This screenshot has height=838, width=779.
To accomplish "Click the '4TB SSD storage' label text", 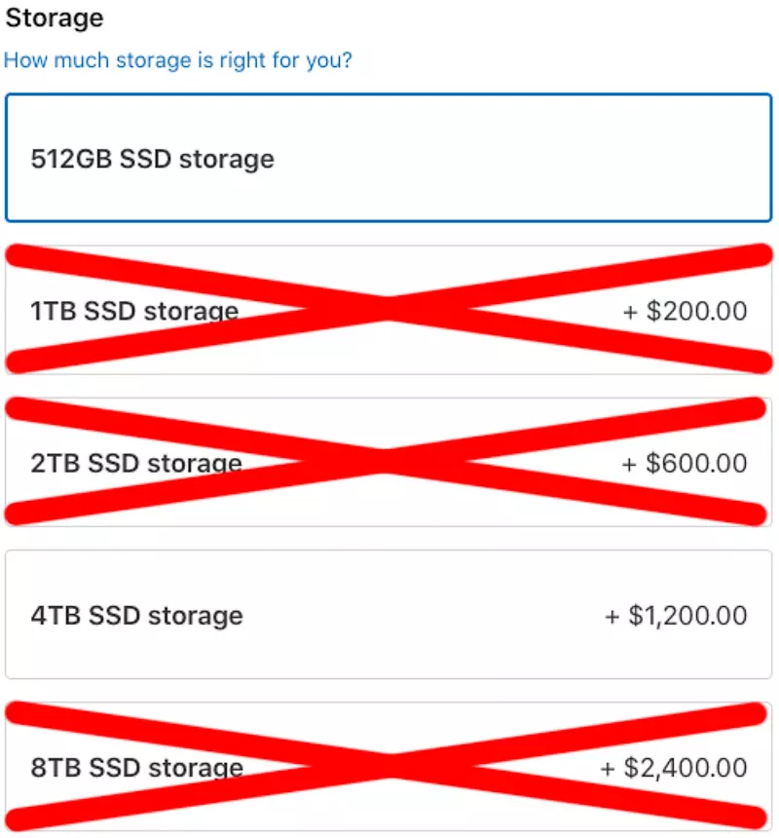I will 136,616.
